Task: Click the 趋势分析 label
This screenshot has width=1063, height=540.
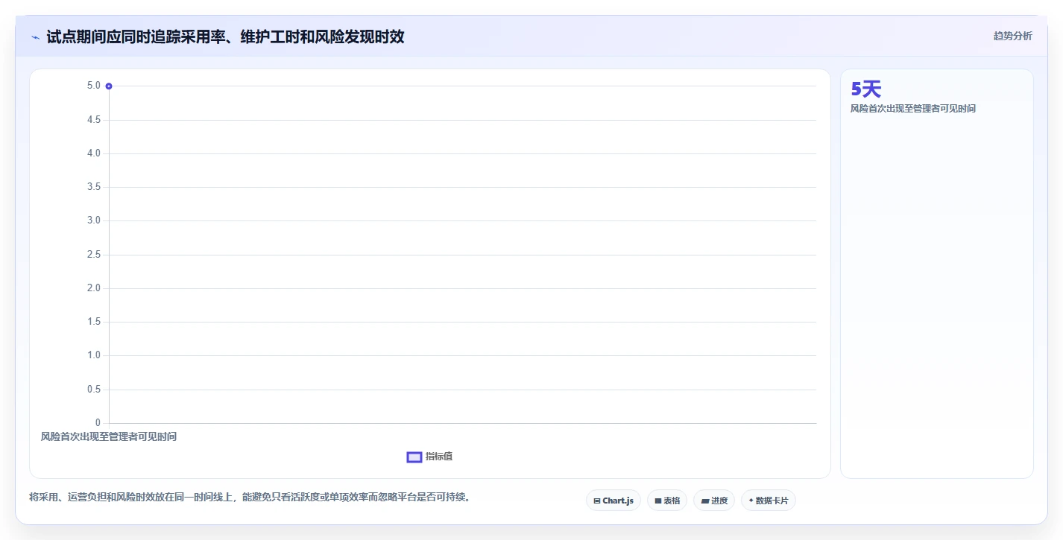Action: pos(1013,36)
